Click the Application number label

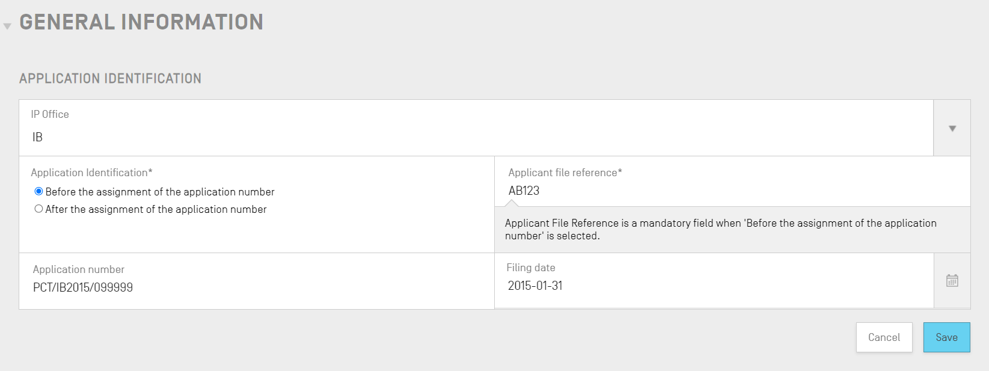click(79, 269)
